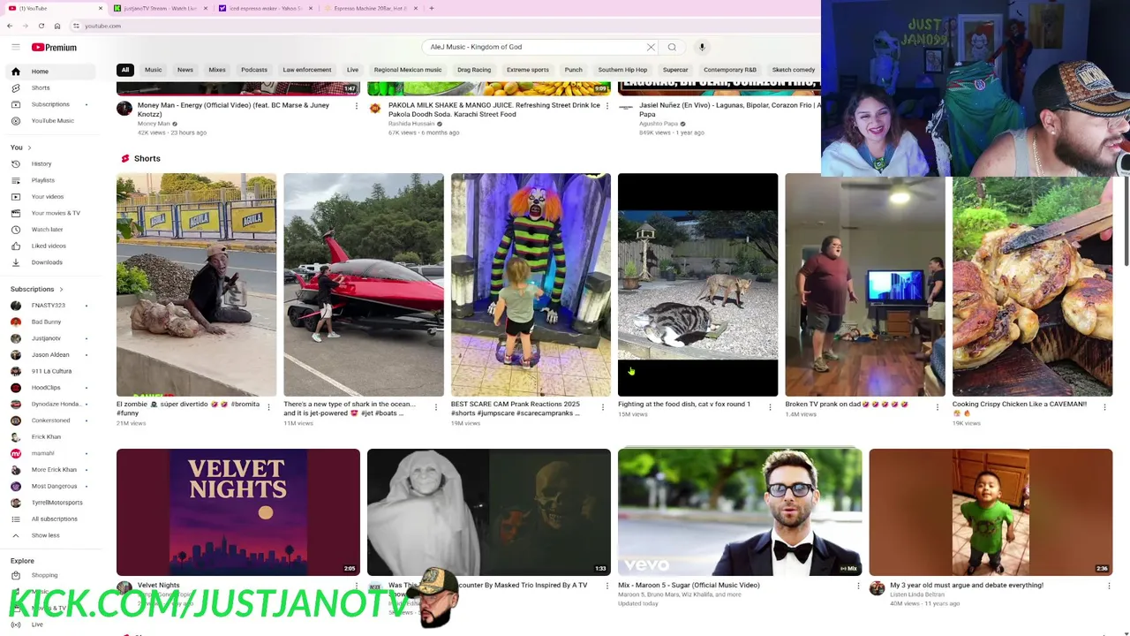Select the Music filter chip
This screenshot has width=1130, height=636.
[x=153, y=70]
